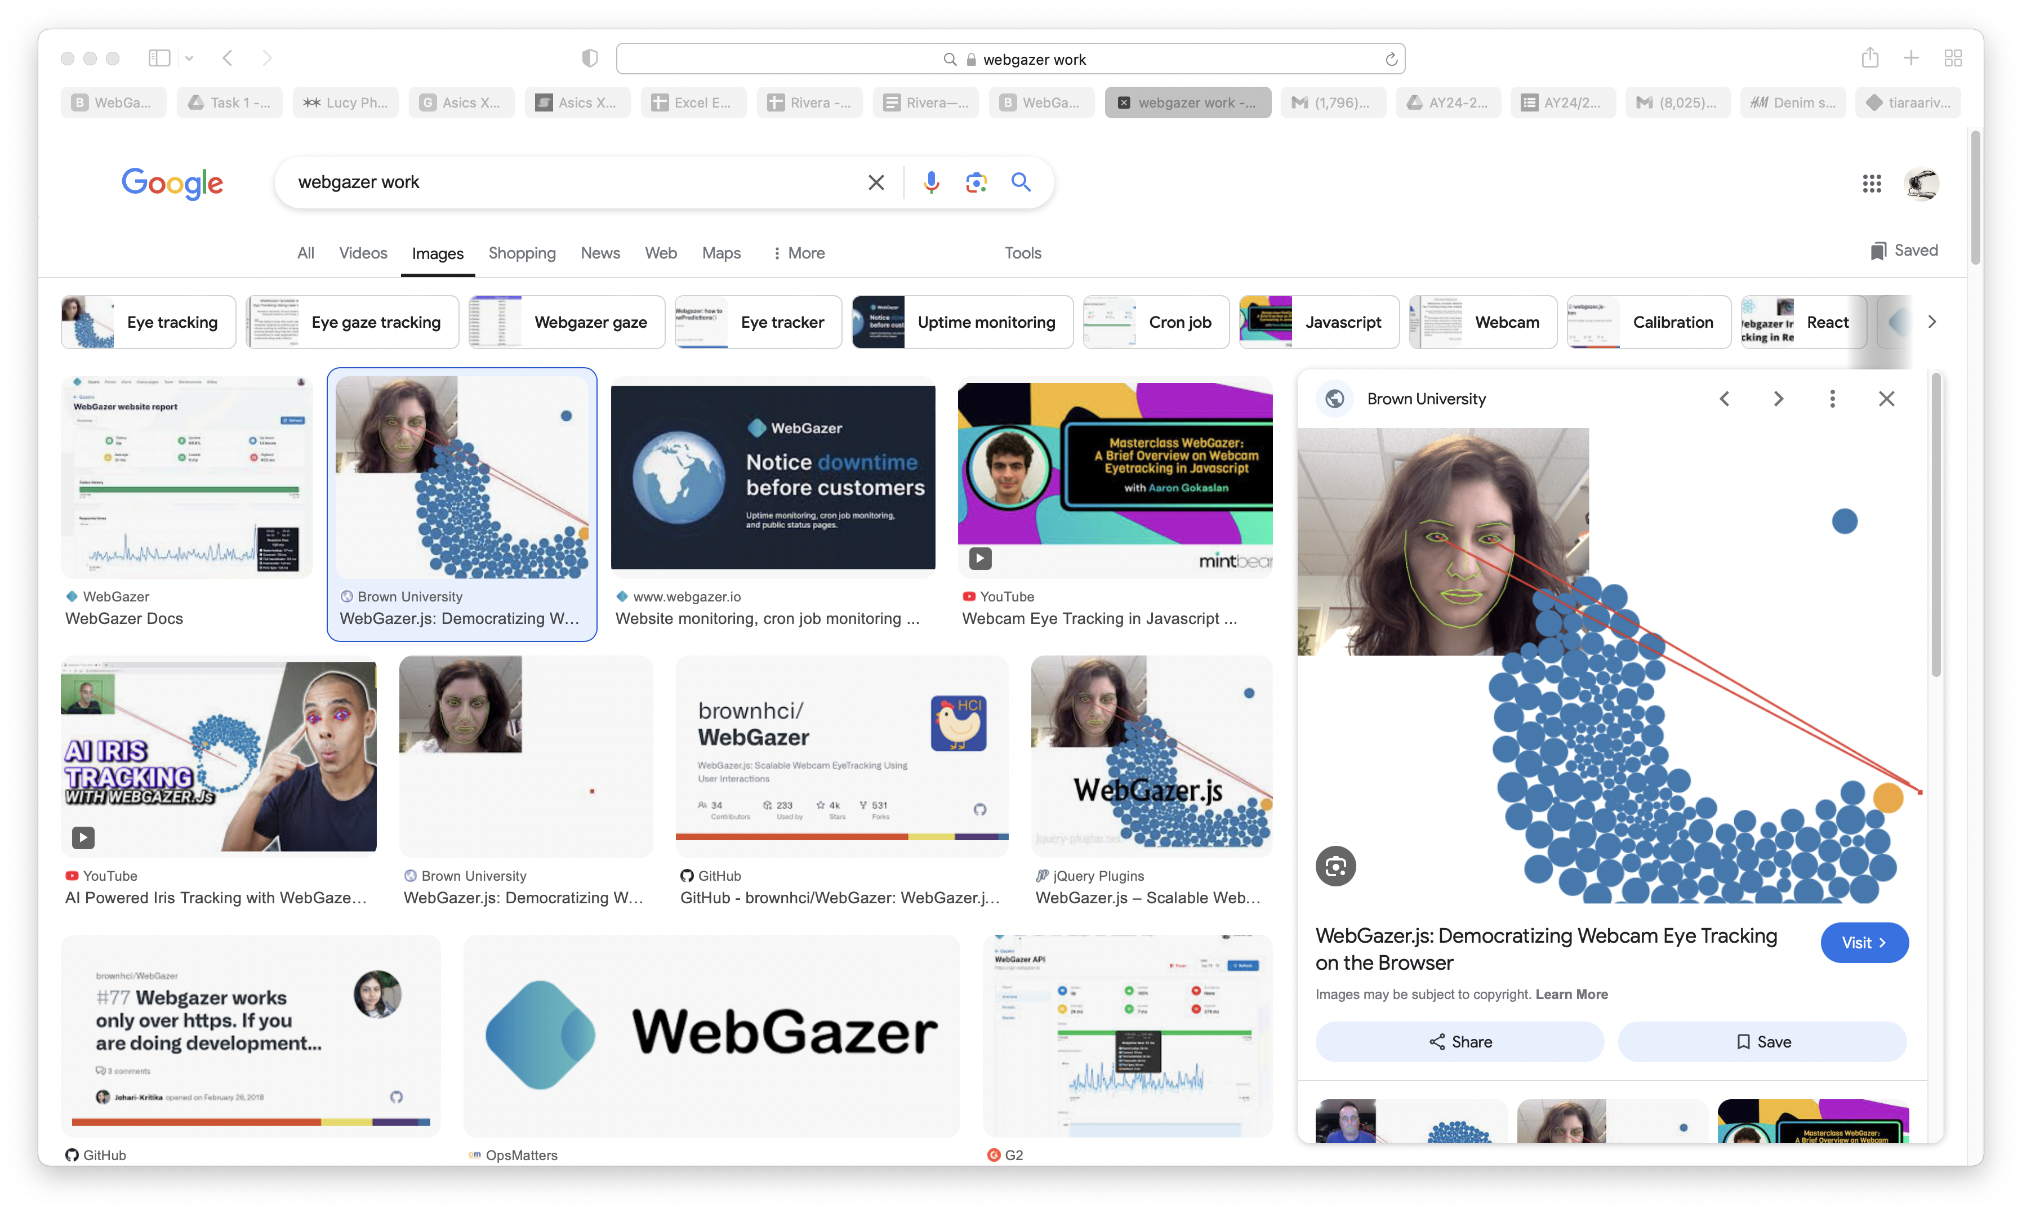The width and height of the screenshot is (2022, 1213).
Task: Open the privacy shield report icon
Action: (590, 58)
